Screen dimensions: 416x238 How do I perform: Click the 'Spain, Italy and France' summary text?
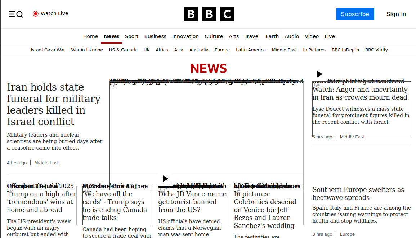362,214
